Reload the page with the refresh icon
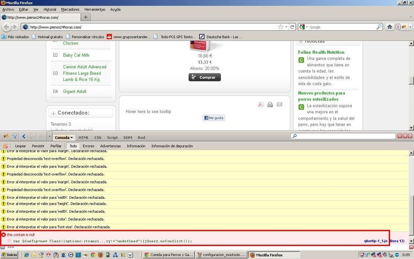 tap(292, 27)
